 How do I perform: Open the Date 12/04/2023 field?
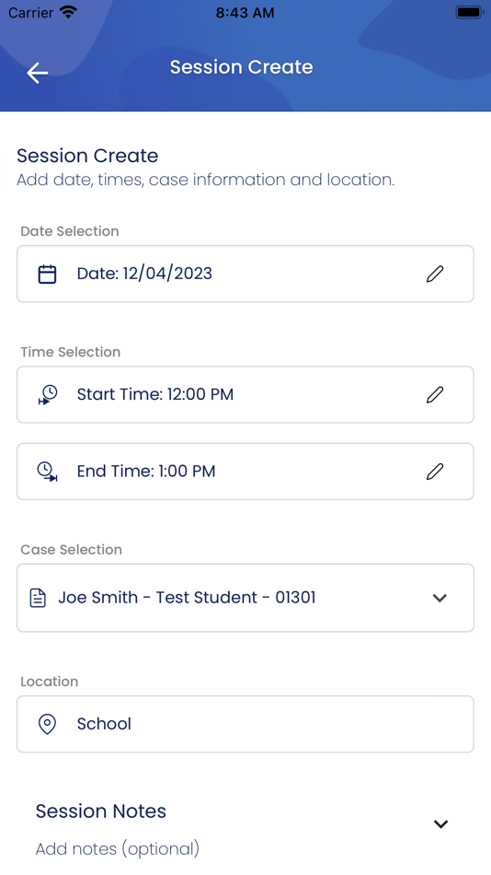coord(245,274)
